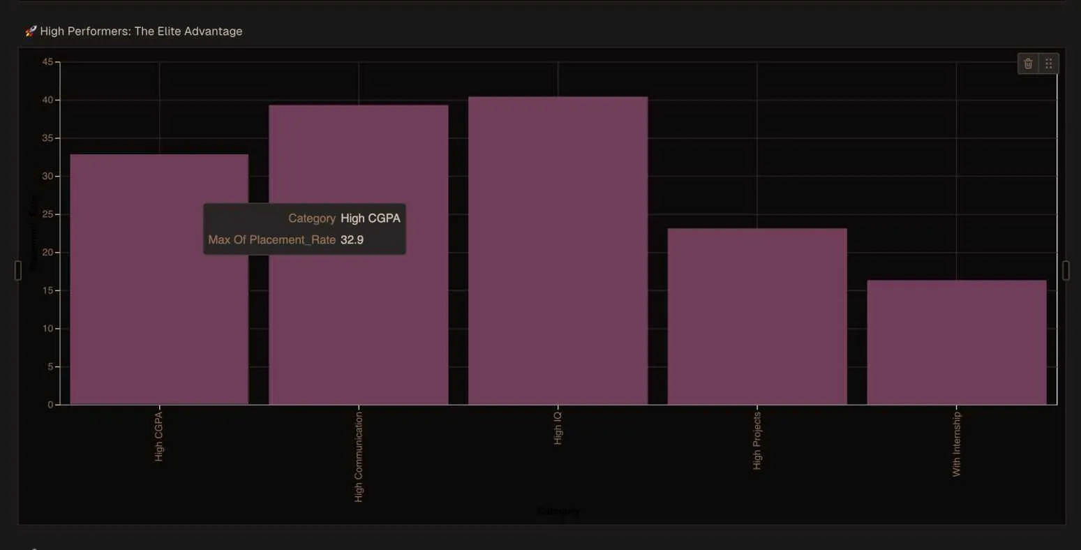
Task: Click the chart title High Performers: The Elite Advantage
Action: point(142,31)
